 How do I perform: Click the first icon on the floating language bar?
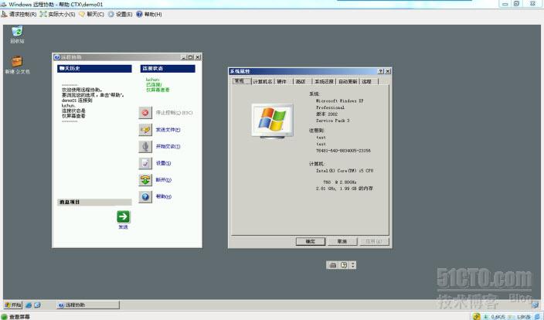click(x=333, y=265)
